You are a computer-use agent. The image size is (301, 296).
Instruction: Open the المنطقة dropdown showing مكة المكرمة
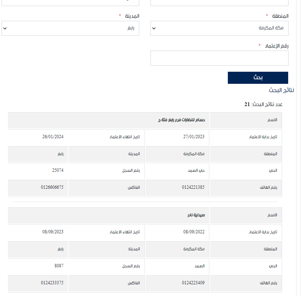(x=220, y=28)
